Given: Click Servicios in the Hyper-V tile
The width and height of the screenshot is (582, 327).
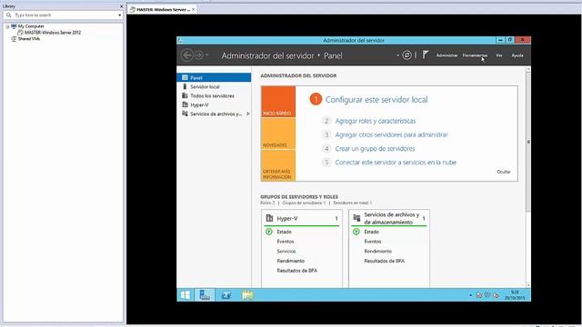Looking at the screenshot, I should click(x=286, y=251).
